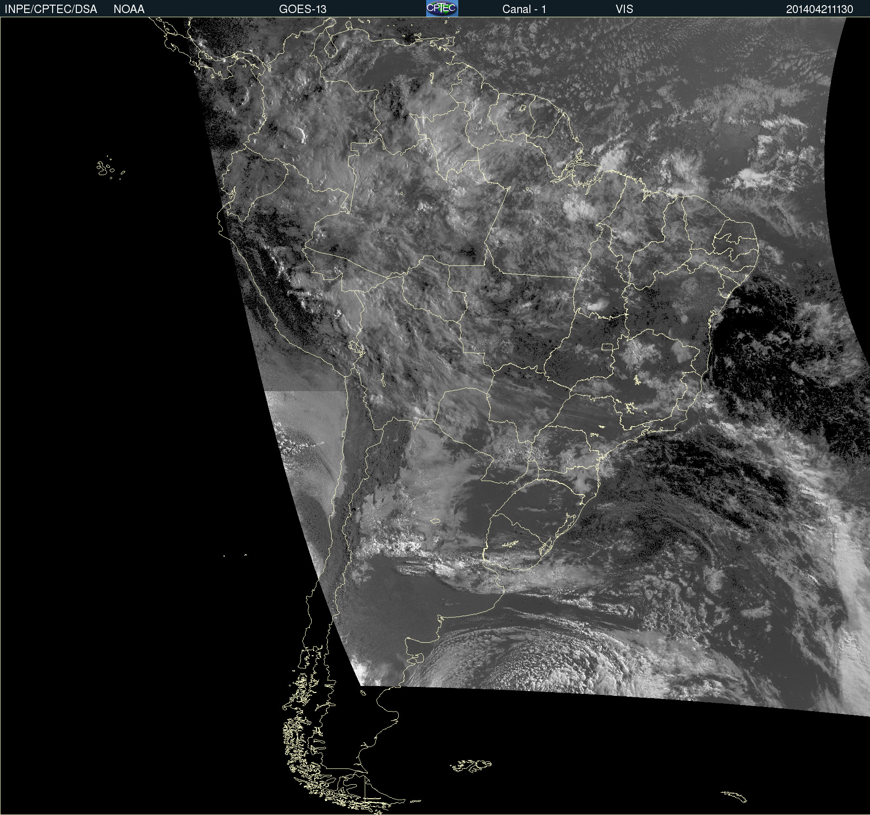Click the Canal - 1 channel label
This screenshot has height=815, width=870.
[x=524, y=9]
